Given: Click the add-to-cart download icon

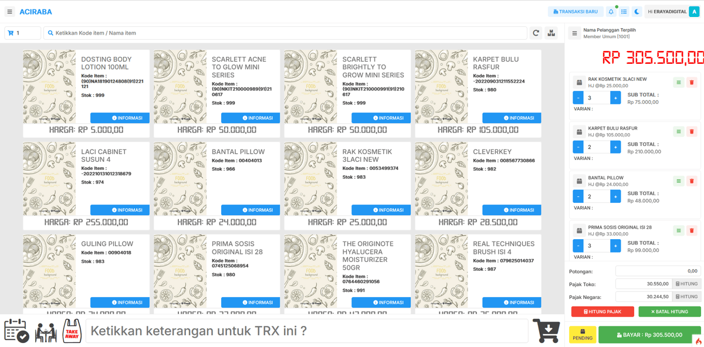Looking at the screenshot, I should click(x=546, y=331).
